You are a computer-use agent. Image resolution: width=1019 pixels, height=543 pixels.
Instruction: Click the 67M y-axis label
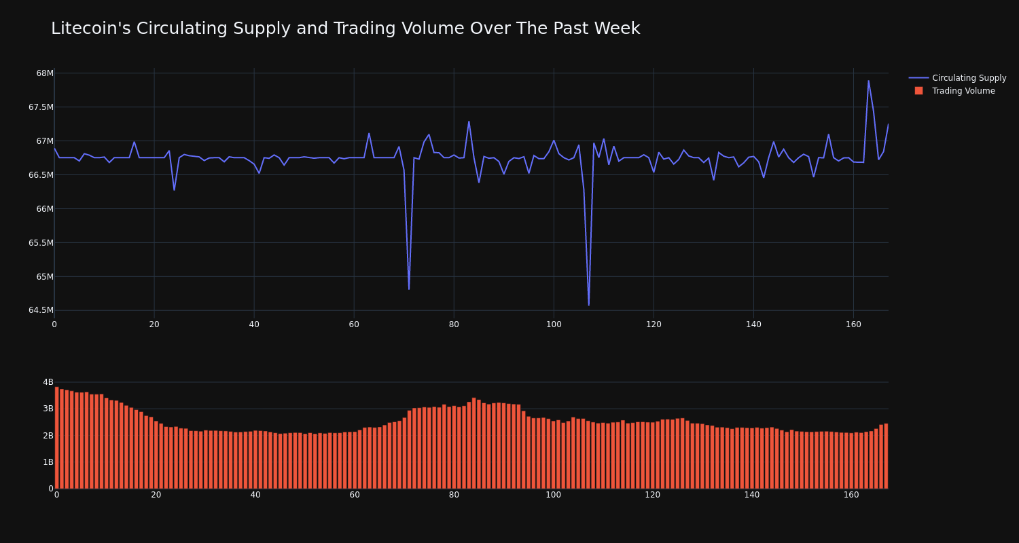coord(45,141)
